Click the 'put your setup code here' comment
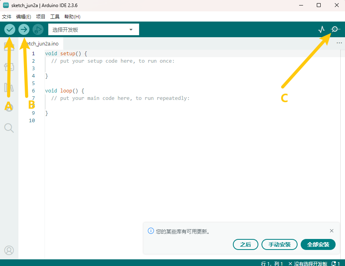 (113, 61)
